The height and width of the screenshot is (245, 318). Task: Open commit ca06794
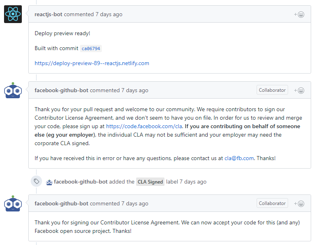[91, 49]
